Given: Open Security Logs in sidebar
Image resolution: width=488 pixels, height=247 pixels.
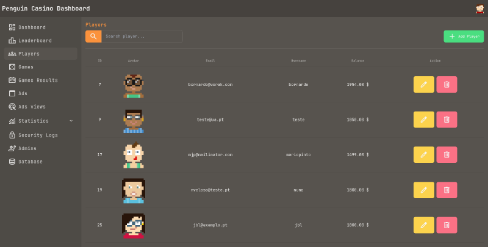Looking at the screenshot, I should coord(38,135).
